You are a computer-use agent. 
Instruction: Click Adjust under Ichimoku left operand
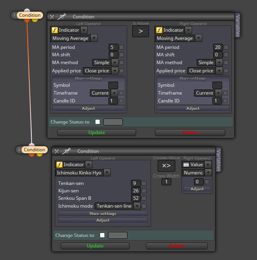coord(103,221)
